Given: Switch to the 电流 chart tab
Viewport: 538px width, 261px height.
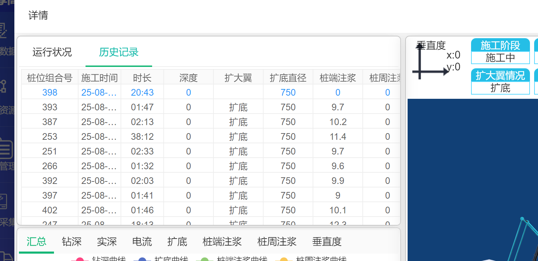Looking at the screenshot, I should coord(142,241).
